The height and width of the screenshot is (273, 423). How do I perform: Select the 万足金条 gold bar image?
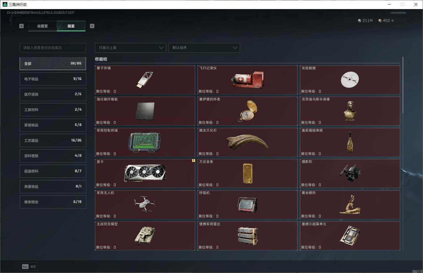(x=248, y=173)
